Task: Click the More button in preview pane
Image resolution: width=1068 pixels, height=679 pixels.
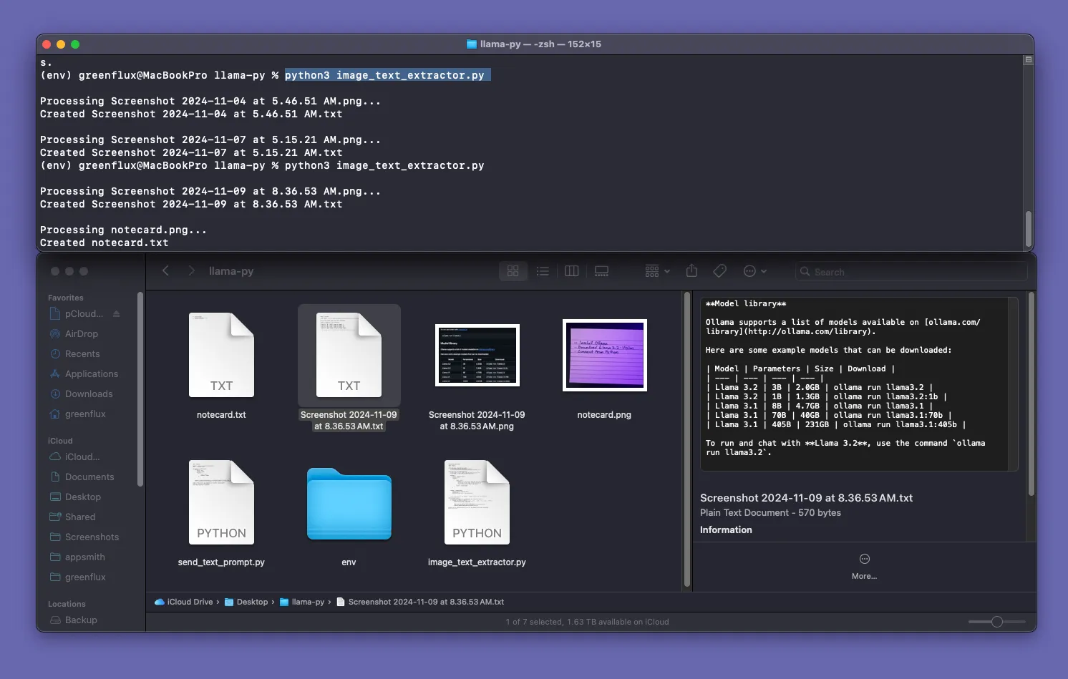Action: point(864,565)
